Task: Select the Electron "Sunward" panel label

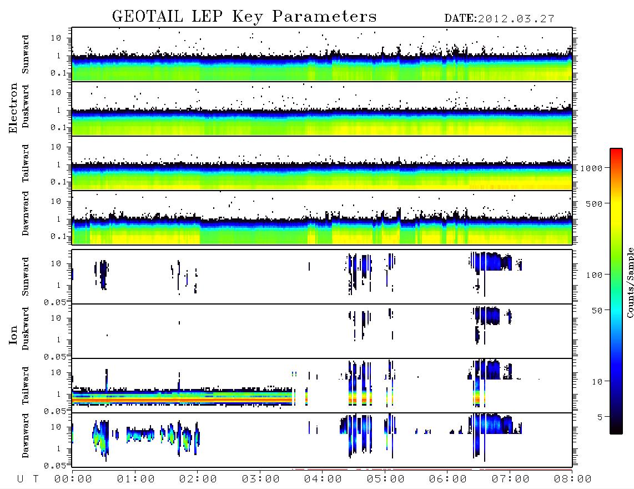Action: pyautogui.click(x=26, y=54)
